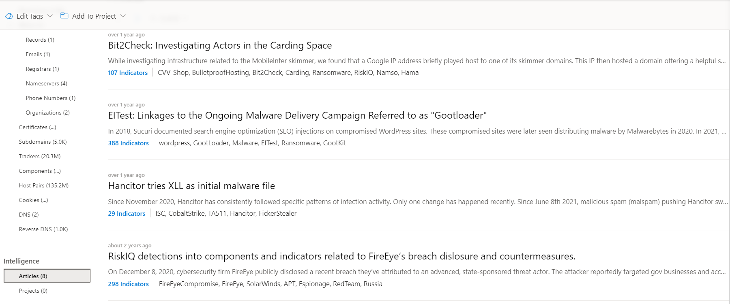Open the FireEye breach detections article
Viewport: 730px width, 304px height.
point(341,256)
